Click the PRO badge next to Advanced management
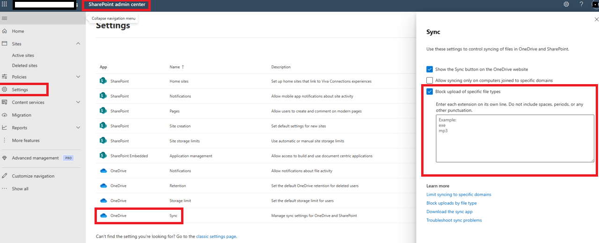This screenshot has height=243, width=599. click(x=68, y=158)
